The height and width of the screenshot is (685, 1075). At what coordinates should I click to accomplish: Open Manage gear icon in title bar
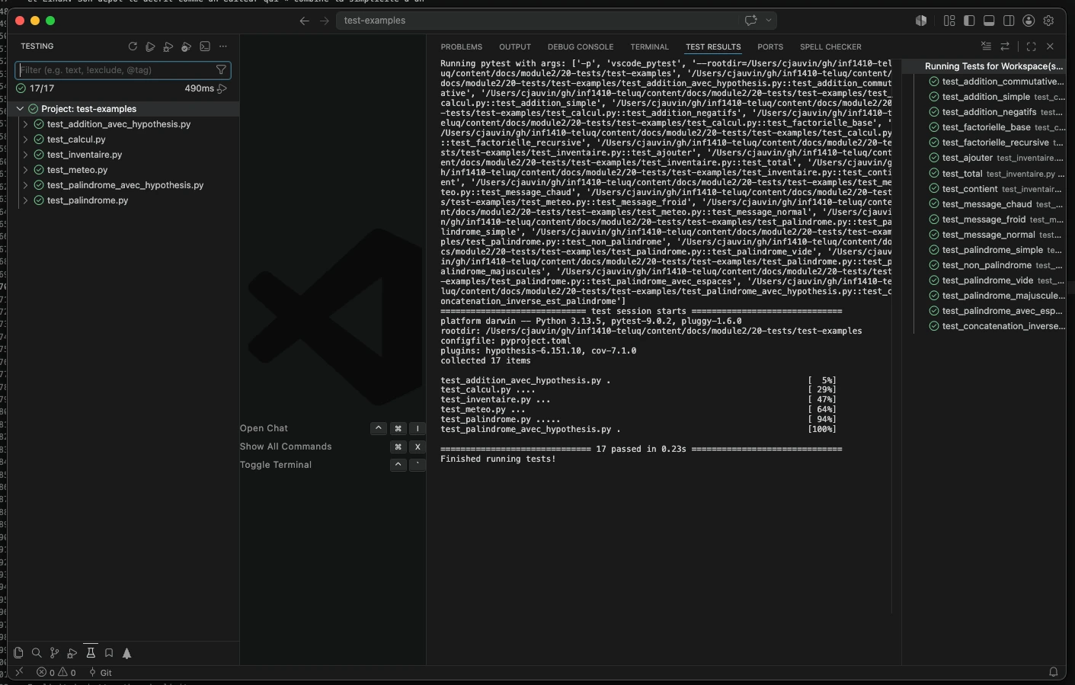(x=1049, y=21)
